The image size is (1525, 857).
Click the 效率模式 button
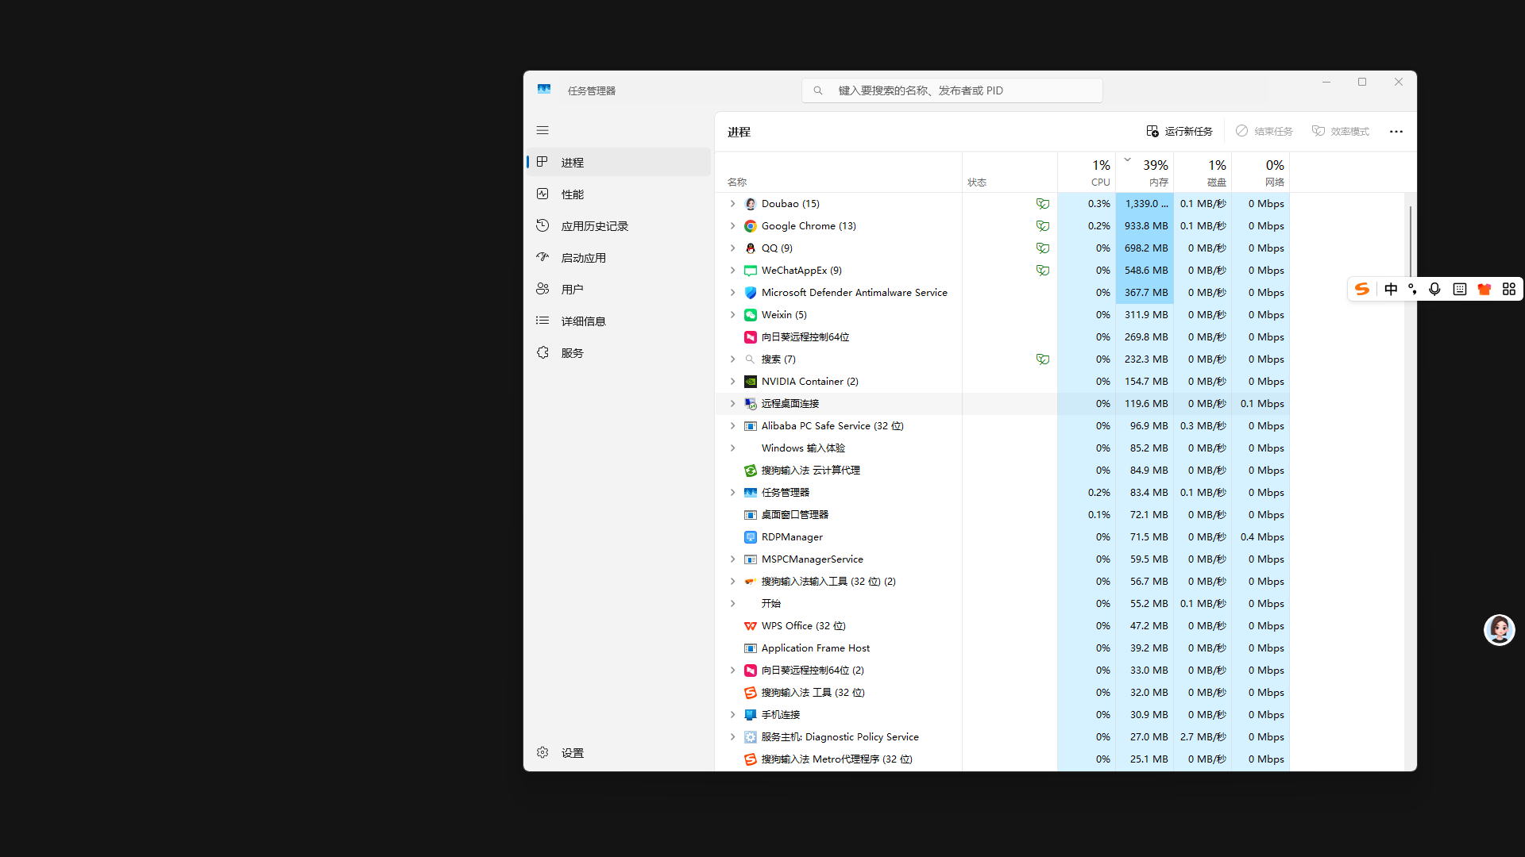[x=1341, y=132]
